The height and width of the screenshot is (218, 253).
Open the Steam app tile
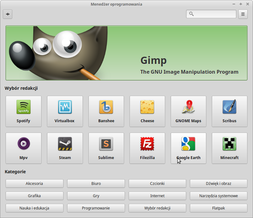coord(65,148)
